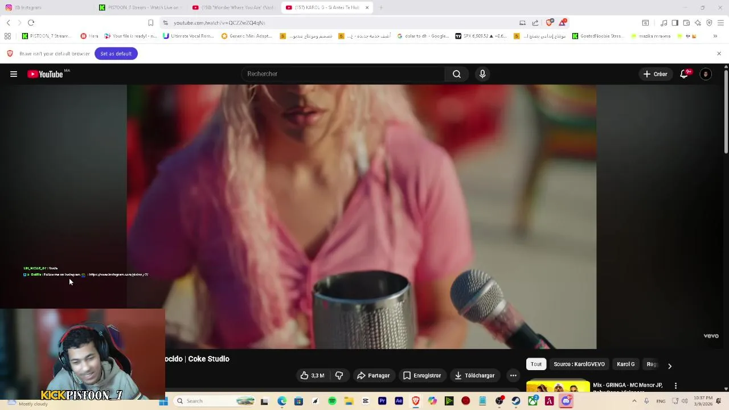Dislike the video with thumbs-down
The image size is (729, 410).
pyautogui.click(x=339, y=375)
